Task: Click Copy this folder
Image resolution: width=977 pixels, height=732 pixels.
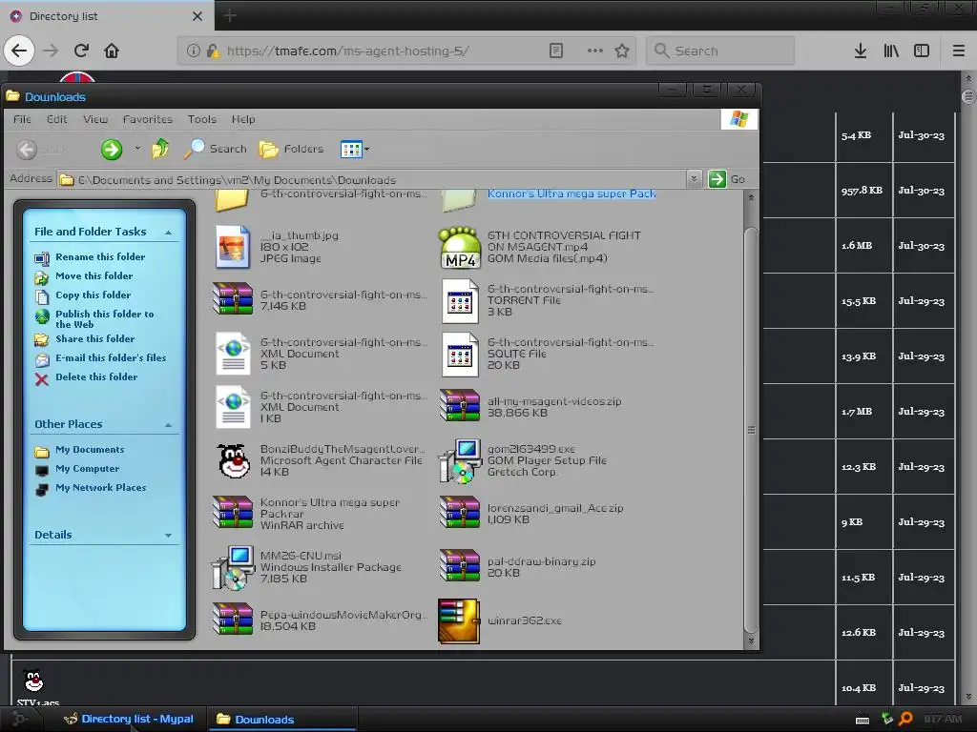Action: click(x=93, y=295)
